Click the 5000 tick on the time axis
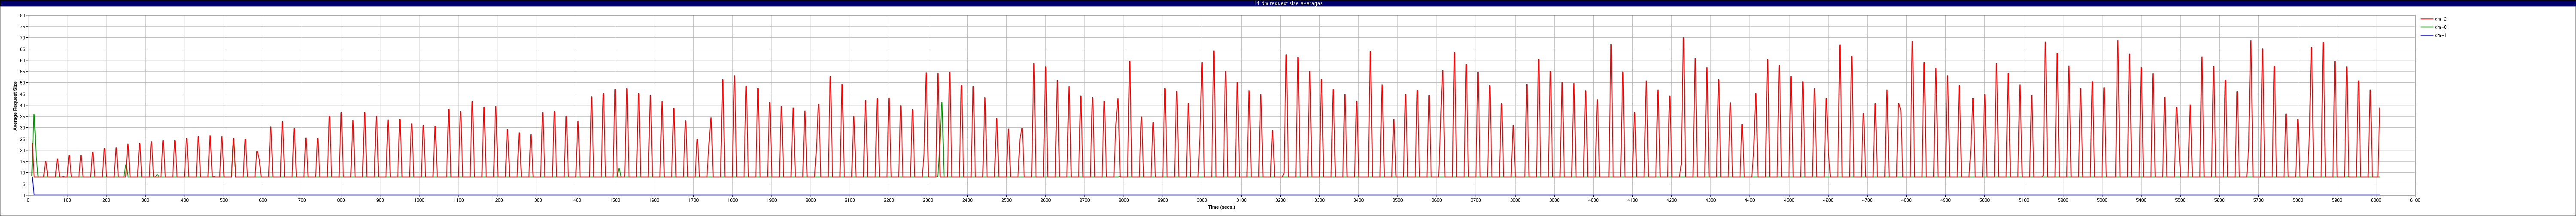This screenshot has height=216, width=2576. [x=1984, y=200]
